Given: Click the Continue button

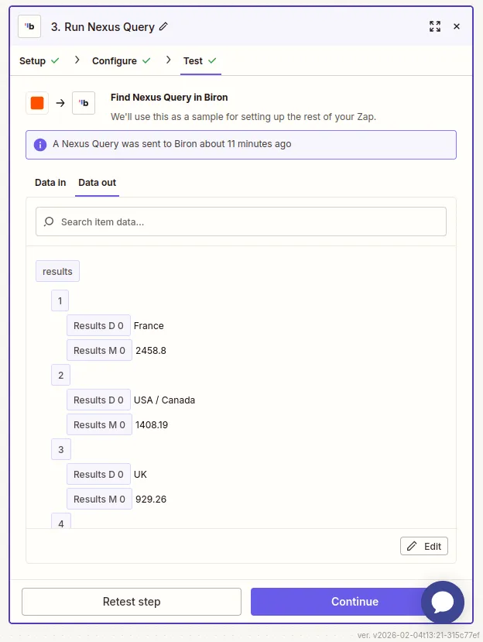Looking at the screenshot, I should [x=355, y=602].
